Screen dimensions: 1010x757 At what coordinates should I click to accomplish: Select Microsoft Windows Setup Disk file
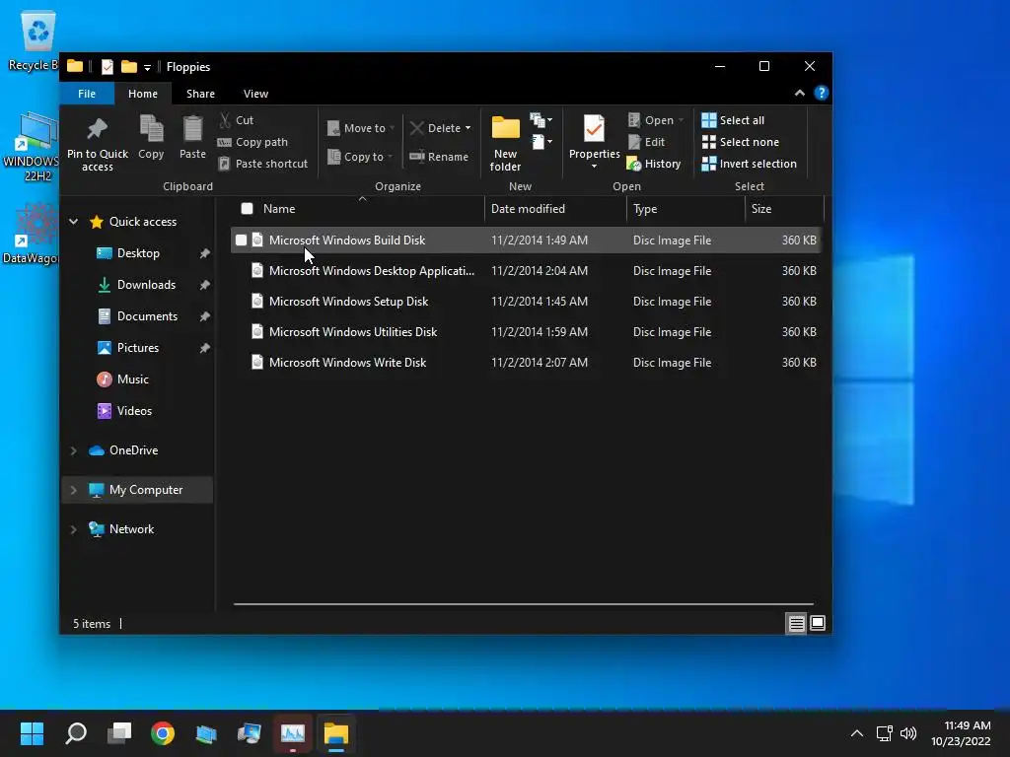(527, 302)
